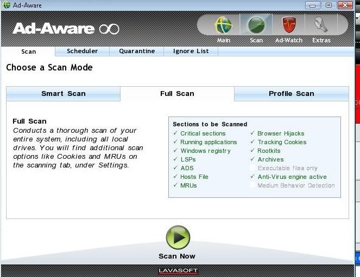360x277 pixels.
Task: Open the Scheduler tab
Action: [x=82, y=51]
